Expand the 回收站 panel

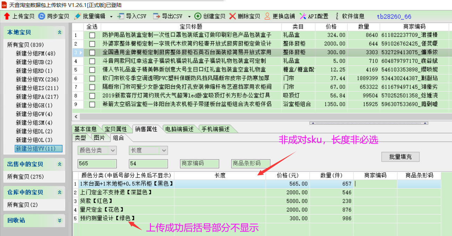pos(60,220)
